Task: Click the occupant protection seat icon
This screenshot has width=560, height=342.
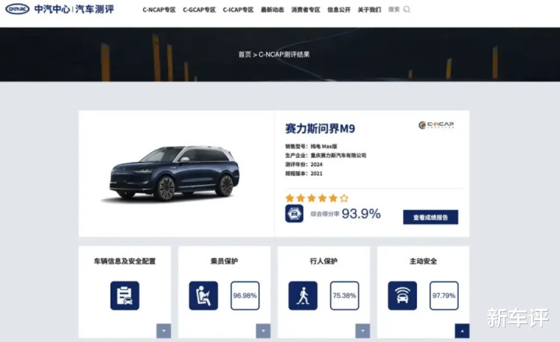Action: coord(203,295)
